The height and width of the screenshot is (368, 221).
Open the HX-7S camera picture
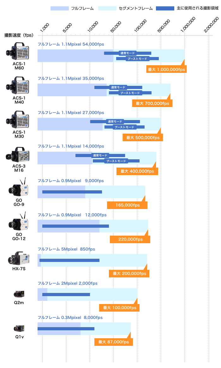[19, 258]
